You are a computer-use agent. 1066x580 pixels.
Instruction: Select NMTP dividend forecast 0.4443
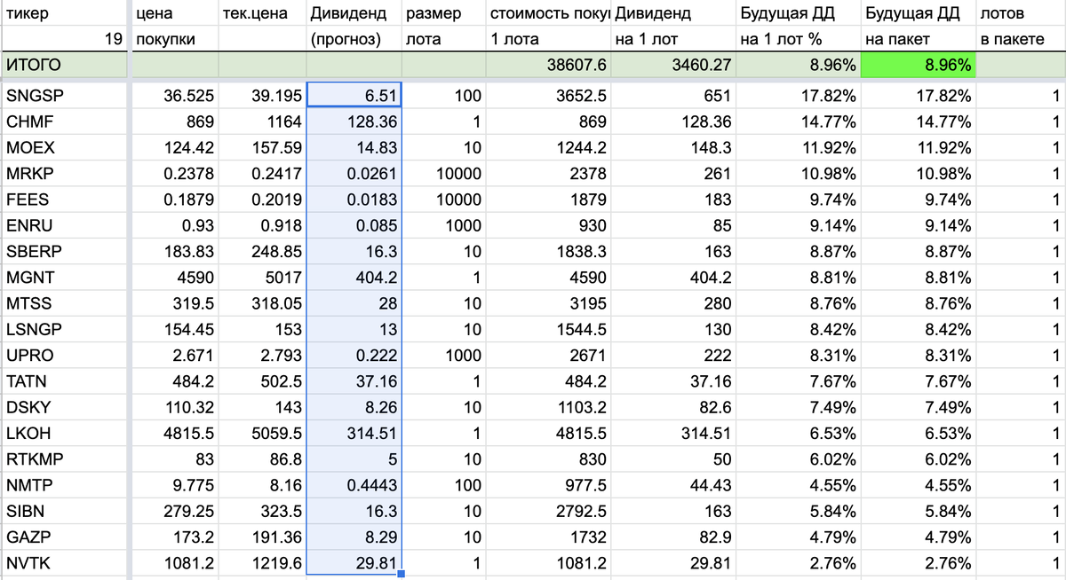pos(354,485)
